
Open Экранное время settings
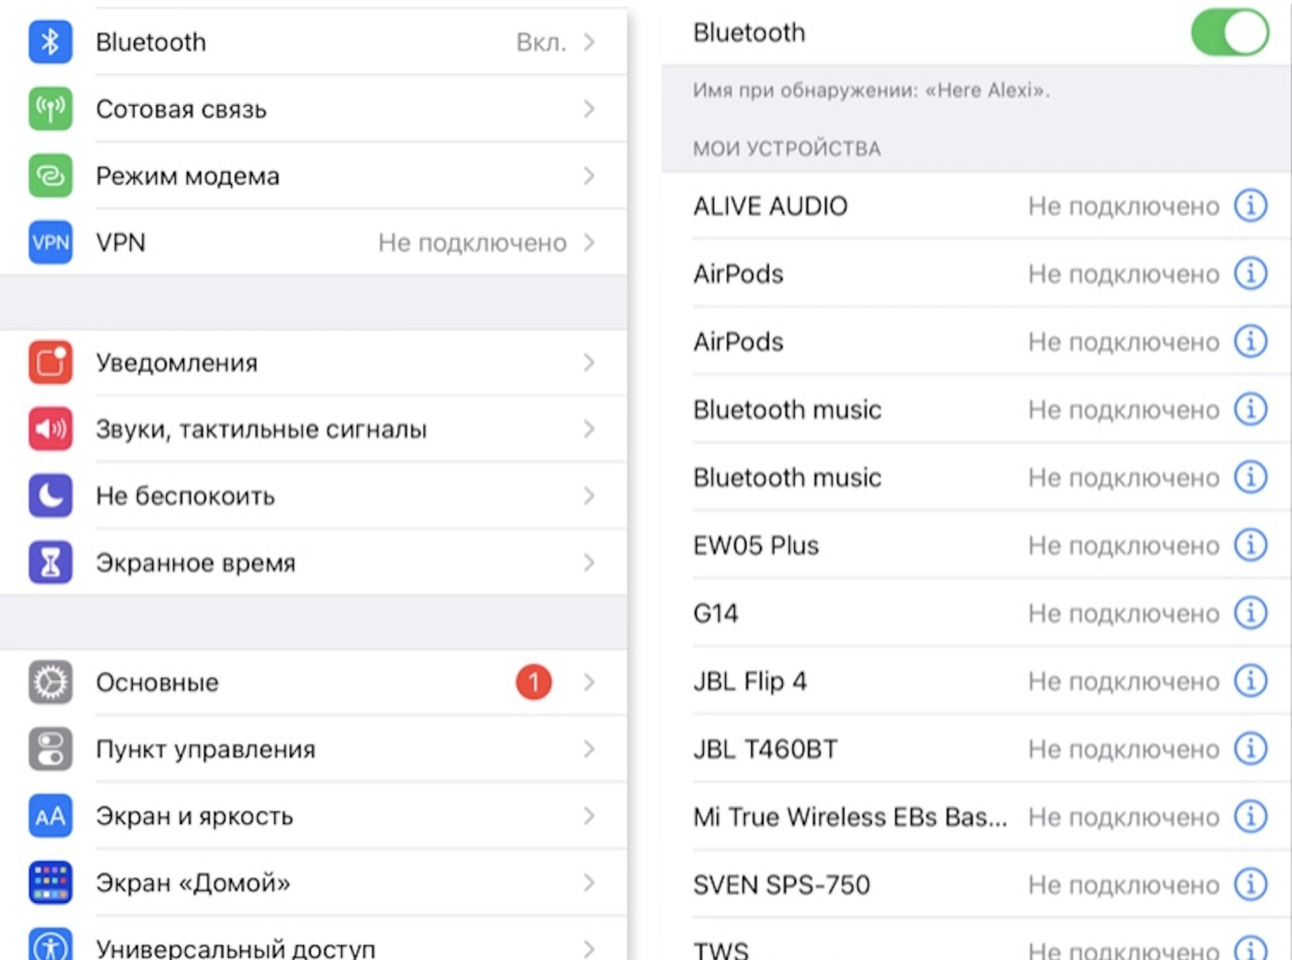(x=314, y=562)
